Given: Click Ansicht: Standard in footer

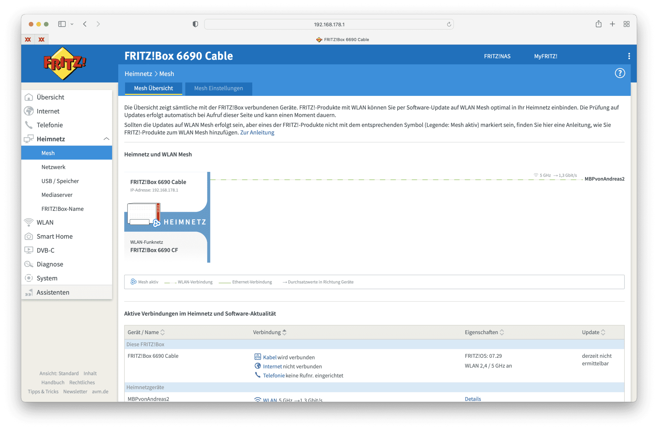Looking at the screenshot, I should [59, 374].
